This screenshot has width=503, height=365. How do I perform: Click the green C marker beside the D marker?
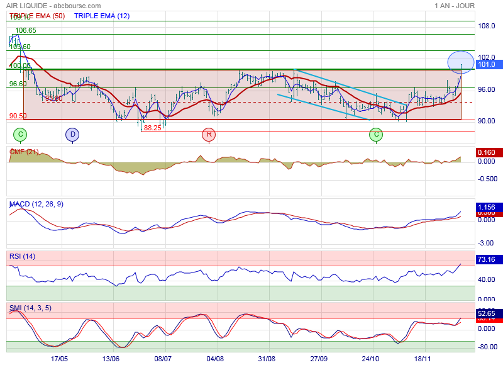tap(21, 134)
